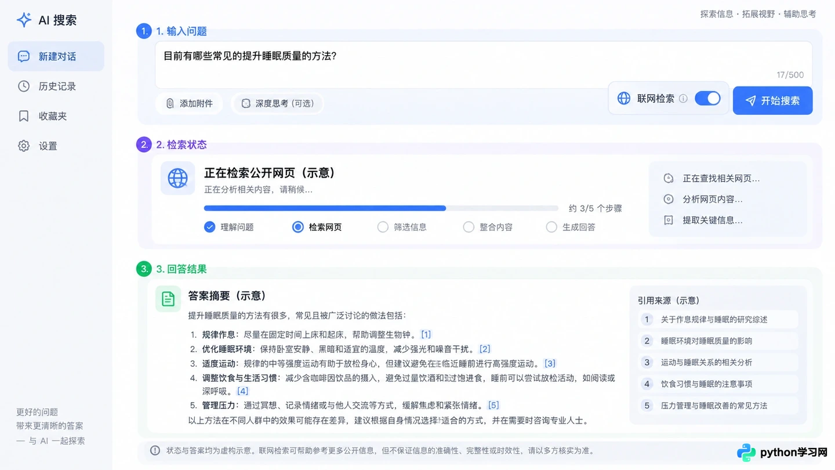Open citation [5] after 管理压力
The height and width of the screenshot is (470, 835).
point(493,405)
